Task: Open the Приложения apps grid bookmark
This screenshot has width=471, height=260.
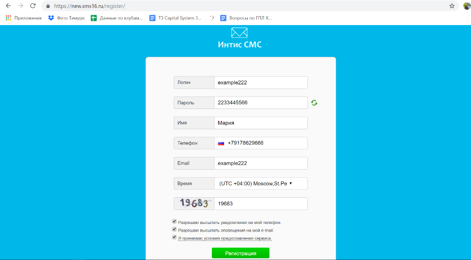Action: 24,18
